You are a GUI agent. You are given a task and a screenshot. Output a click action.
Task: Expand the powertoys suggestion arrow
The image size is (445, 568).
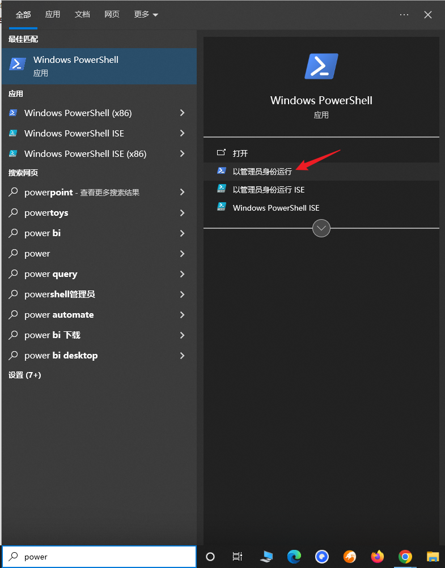click(183, 212)
